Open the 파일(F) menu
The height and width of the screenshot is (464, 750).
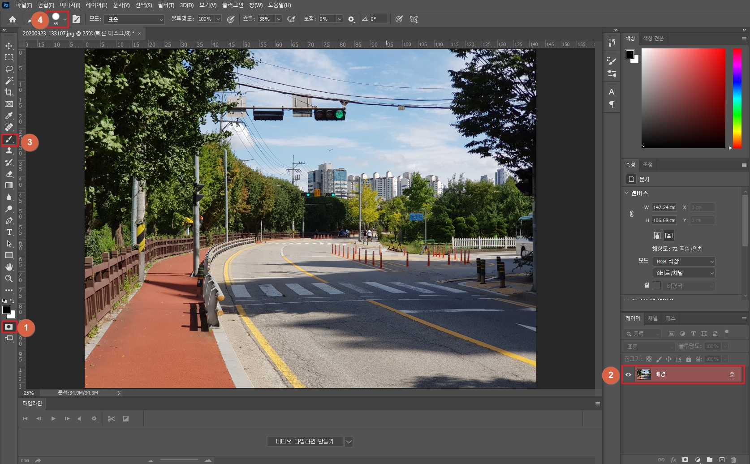24,5
